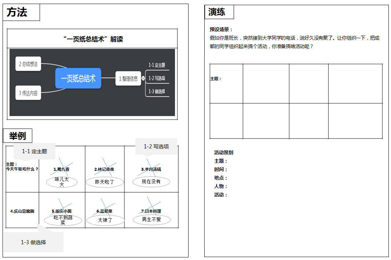Click the gray 1-3 做选择 callout box
391x260 pixels.
point(33,242)
